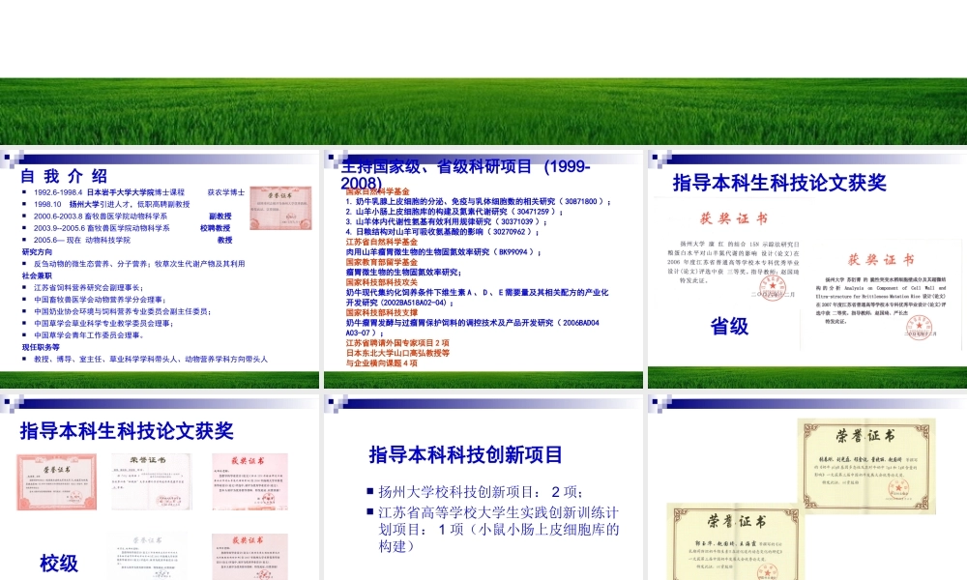Viewport: 967px width, 580px height.
Task: Select the 指导本科科技创新项目 slide title
Action: tap(466, 455)
